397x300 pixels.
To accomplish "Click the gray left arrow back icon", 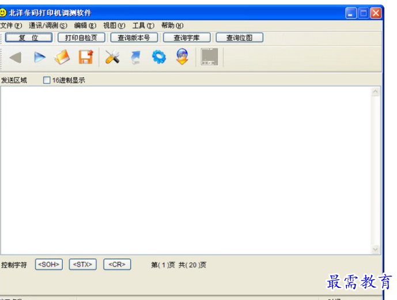I will pyautogui.click(x=16, y=57).
